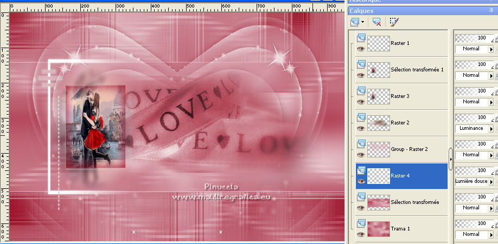This screenshot has width=498, height=244.
Task: Select the Raster 3 layer
Action: [400, 96]
